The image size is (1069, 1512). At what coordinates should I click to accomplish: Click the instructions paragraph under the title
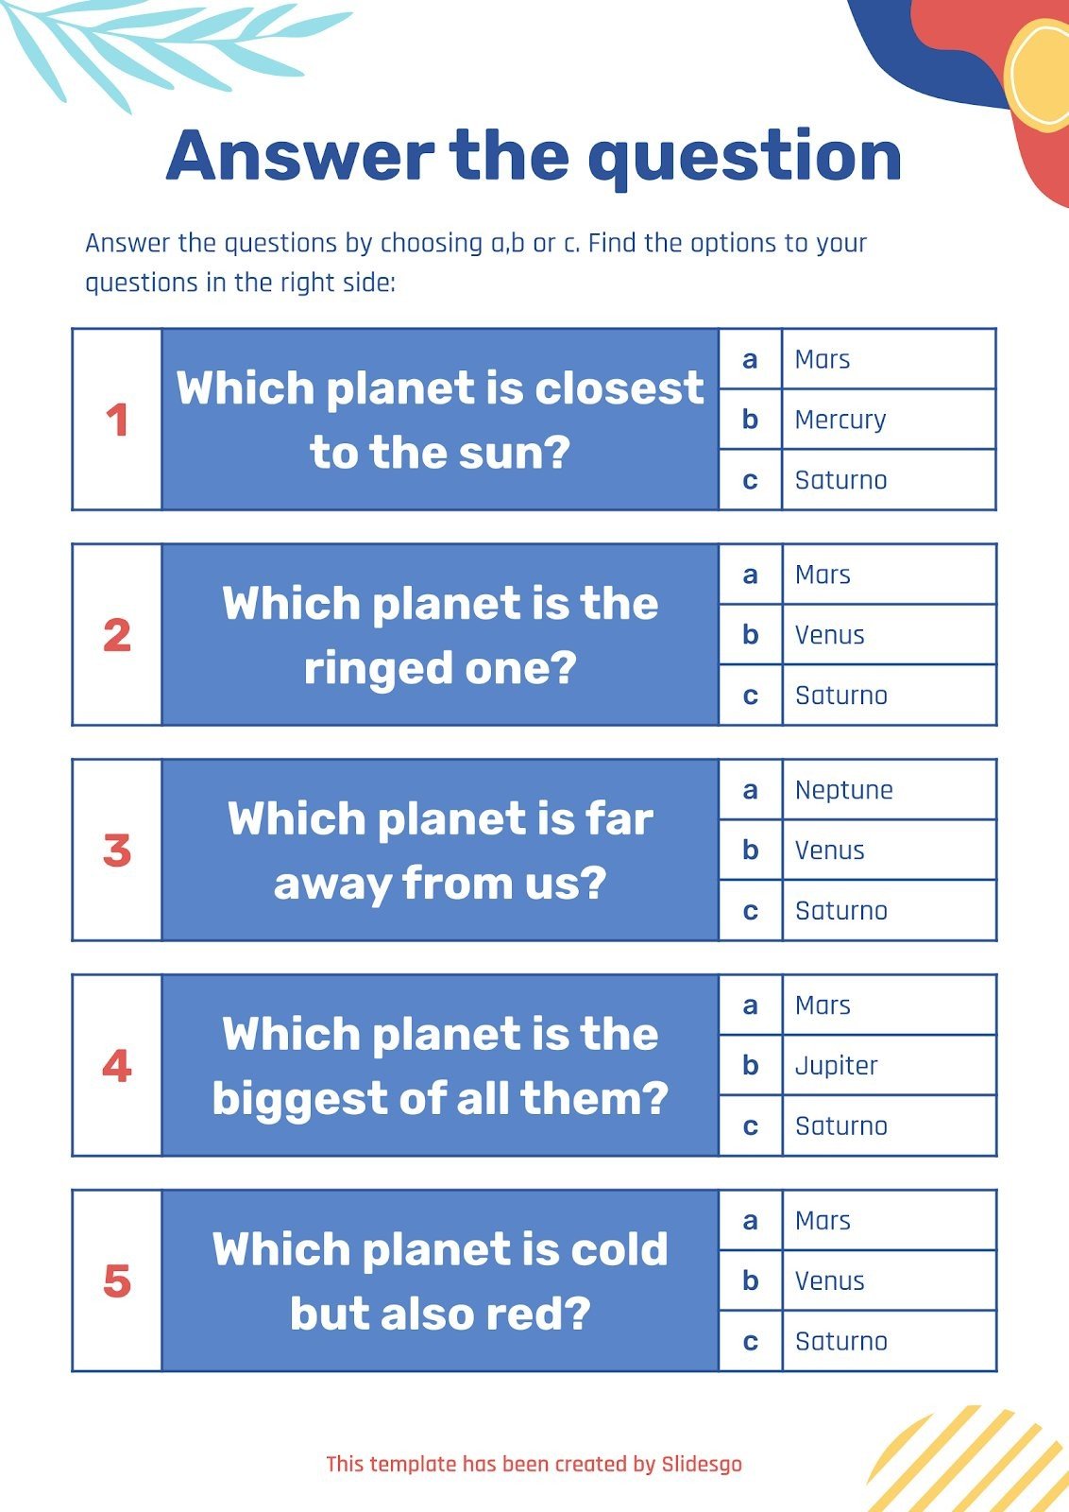pos(476,263)
